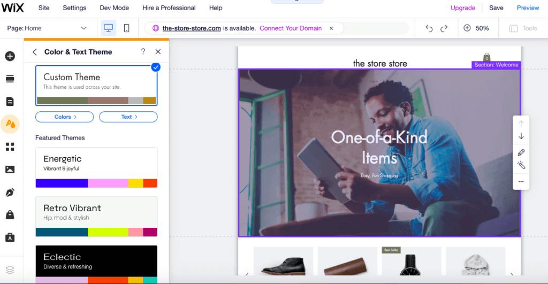Switch to desktop view icon
Image resolution: width=548 pixels, height=284 pixels.
point(109,28)
